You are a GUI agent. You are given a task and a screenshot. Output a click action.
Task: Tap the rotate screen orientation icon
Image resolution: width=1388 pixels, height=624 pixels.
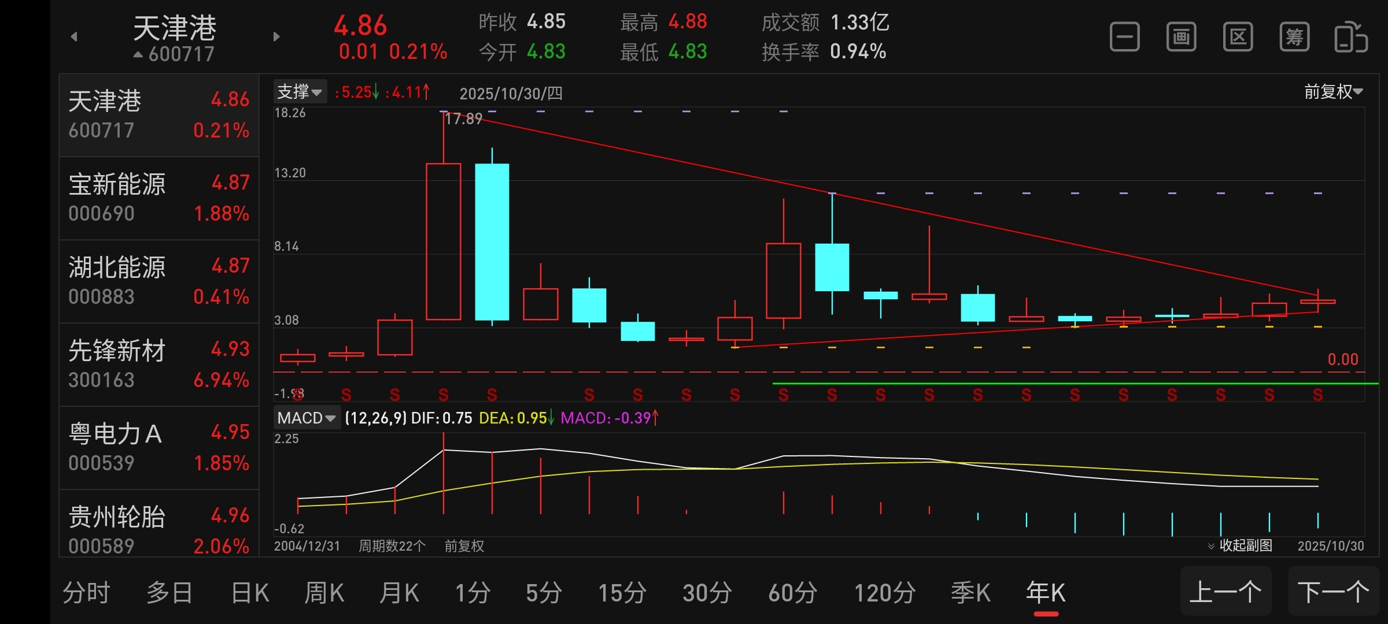coord(1350,38)
